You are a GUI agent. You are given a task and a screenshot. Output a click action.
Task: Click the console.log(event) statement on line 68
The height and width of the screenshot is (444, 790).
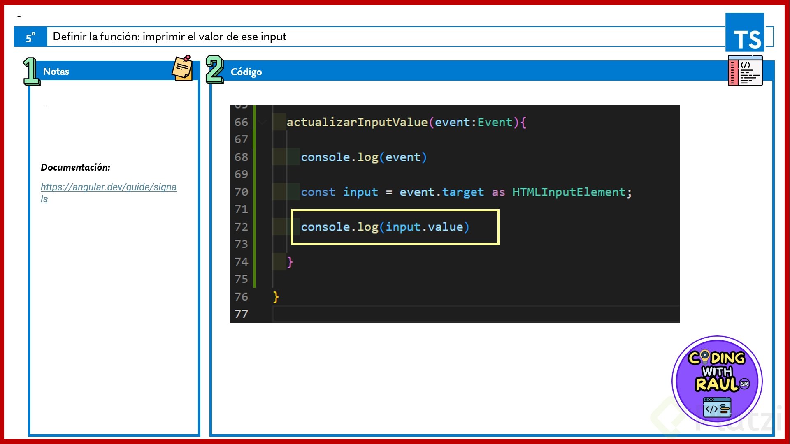(x=363, y=157)
